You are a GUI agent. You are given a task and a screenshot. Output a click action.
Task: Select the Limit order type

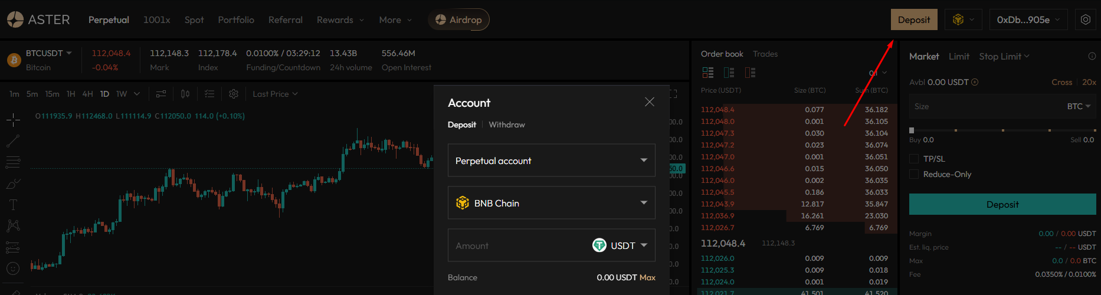tap(959, 56)
